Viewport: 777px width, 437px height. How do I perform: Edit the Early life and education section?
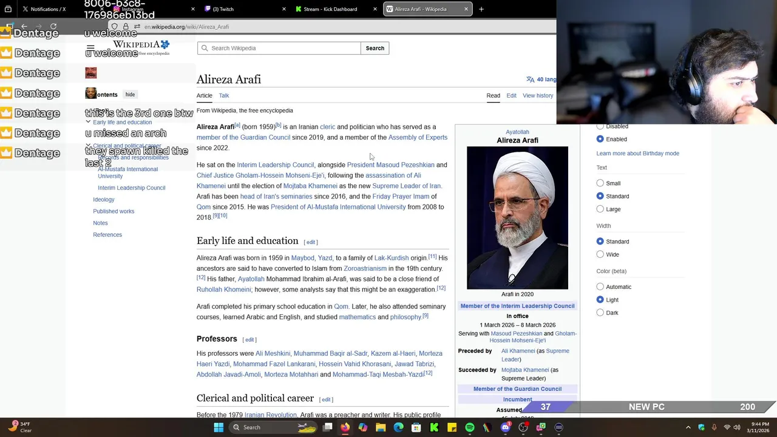pyautogui.click(x=311, y=242)
